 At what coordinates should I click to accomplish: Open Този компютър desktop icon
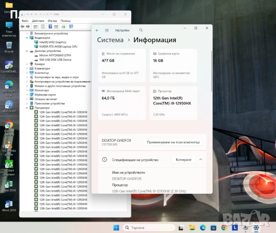click(x=9, y=29)
